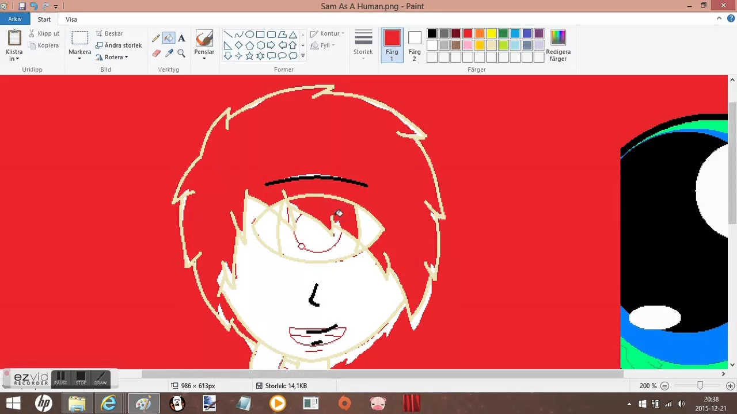This screenshot has height=414, width=737.
Task: Open the quick access toolbar customize arrow
Action: coord(56,7)
